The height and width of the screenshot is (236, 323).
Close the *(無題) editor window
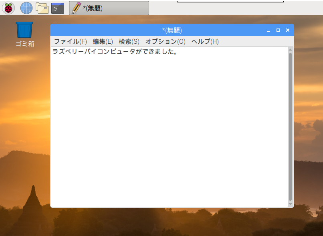(287, 30)
